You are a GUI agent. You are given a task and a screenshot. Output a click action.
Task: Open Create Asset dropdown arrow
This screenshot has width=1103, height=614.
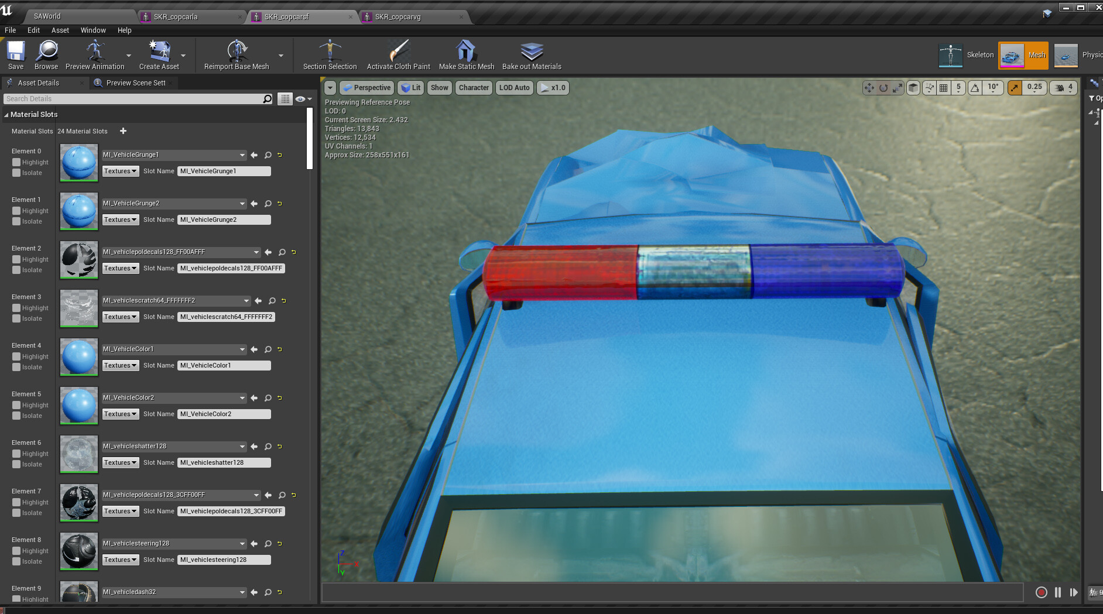(183, 56)
